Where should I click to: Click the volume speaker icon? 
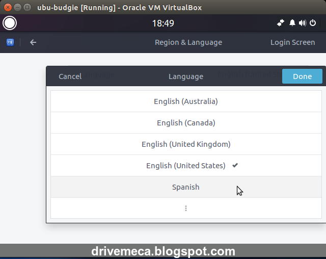point(302,23)
